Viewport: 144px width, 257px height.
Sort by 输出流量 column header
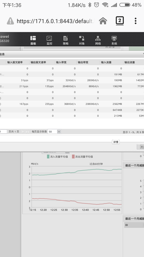click(130, 62)
